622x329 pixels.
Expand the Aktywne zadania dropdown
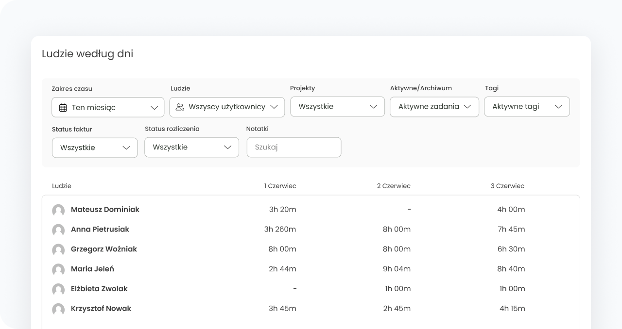click(x=434, y=107)
